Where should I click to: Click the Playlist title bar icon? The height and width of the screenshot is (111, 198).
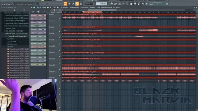pos(61,7)
